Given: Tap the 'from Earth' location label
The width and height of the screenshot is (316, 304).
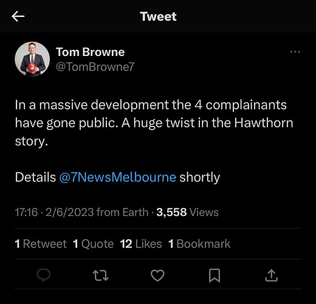Looking at the screenshot, I should [122, 212].
